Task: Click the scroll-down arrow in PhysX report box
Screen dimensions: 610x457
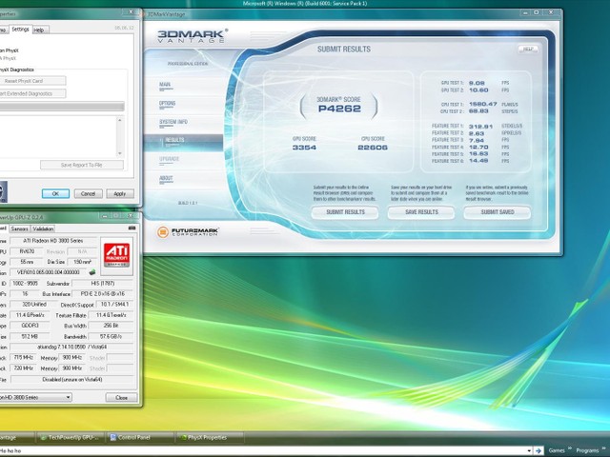Action: (120, 153)
